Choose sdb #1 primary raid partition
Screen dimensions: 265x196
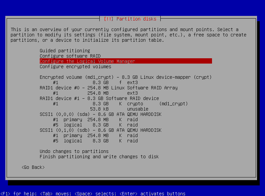[95, 135]
